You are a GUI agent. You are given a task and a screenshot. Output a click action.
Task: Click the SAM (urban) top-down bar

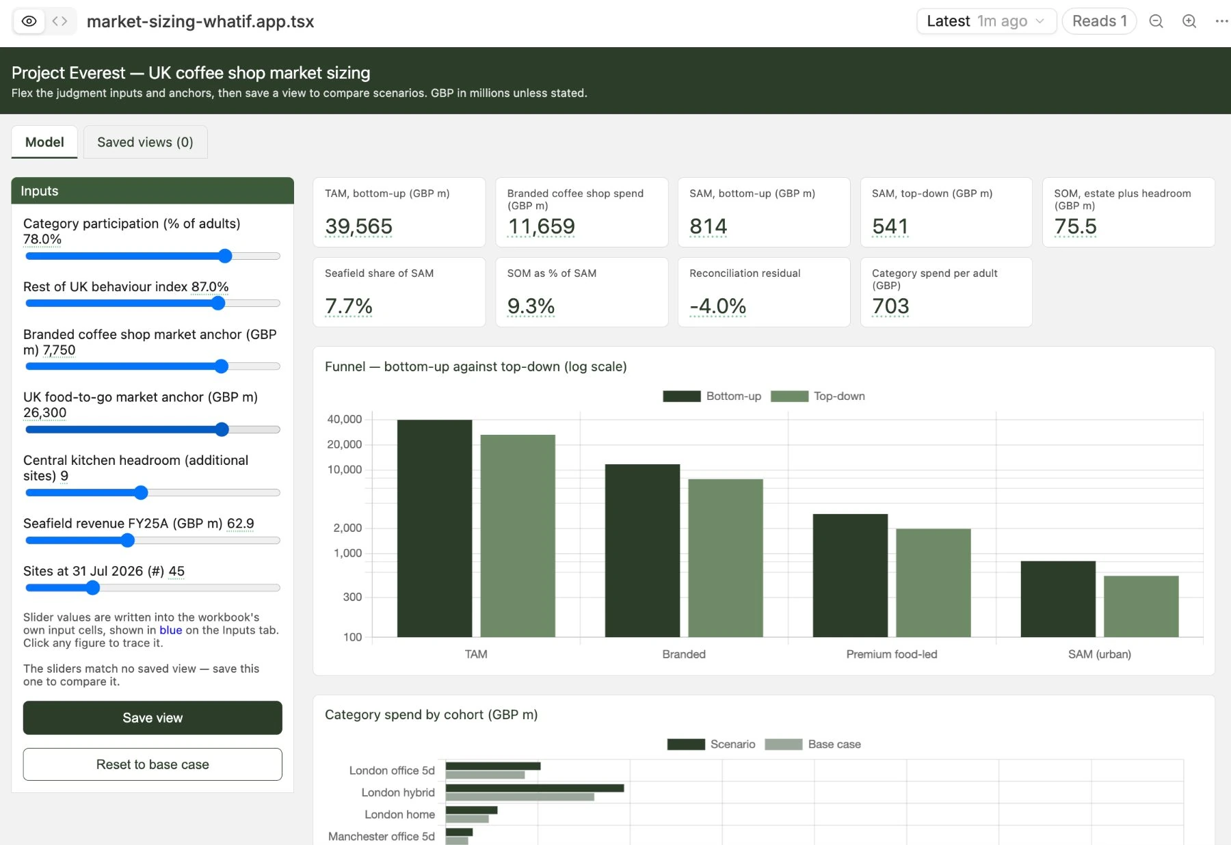pyautogui.click(x=1141, y=606)
